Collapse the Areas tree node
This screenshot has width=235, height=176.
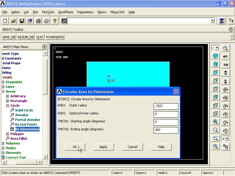(x=3, y=91)
